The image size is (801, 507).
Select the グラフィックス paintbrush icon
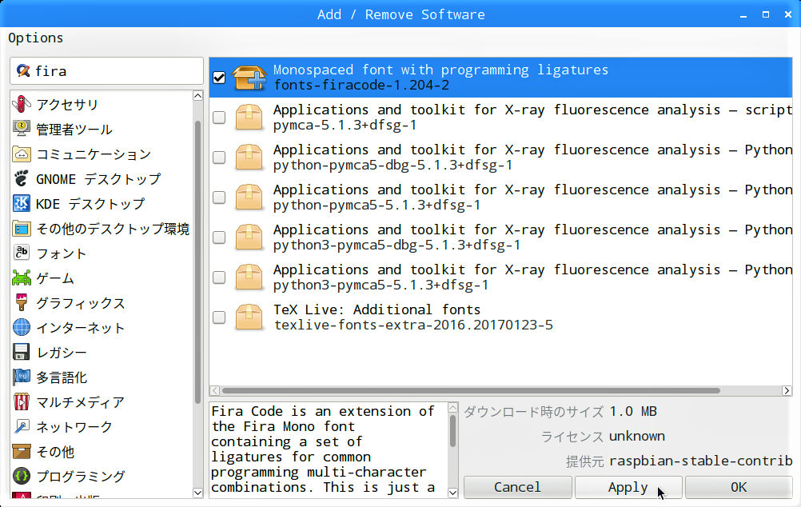pyautogui.click(x=22, y=302)
